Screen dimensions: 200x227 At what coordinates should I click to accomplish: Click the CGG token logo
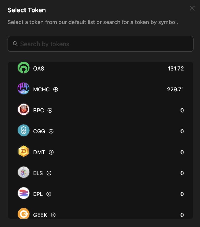click(24, 131)
